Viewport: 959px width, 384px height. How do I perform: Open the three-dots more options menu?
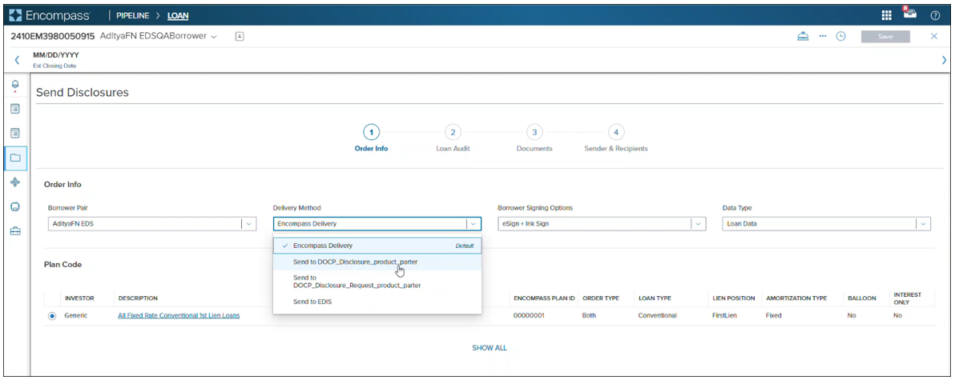click(822, 37)
